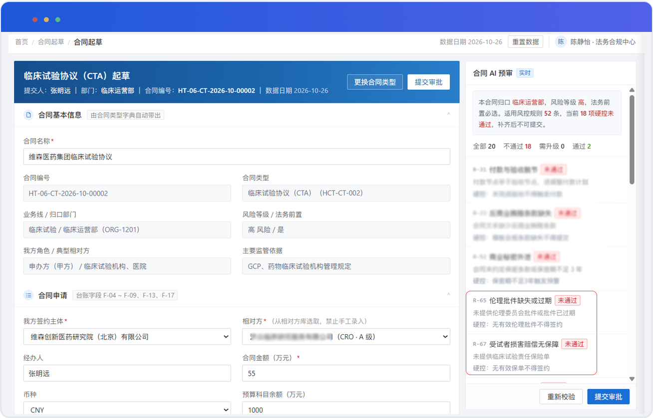
Task: Collapse the 合同基本信息 section chevron
Action: click(448, 114)
